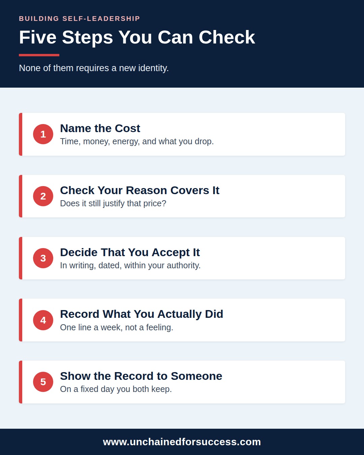Click "On a fixed day you both keep."
364x455 pixels.
pyautogui.click(x=116, y=389)
